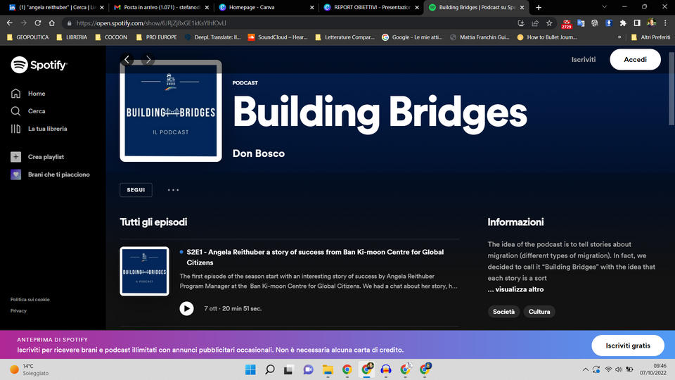The image size is (675, 380).
Task: Click browser home button
Action: coord(51,23)
